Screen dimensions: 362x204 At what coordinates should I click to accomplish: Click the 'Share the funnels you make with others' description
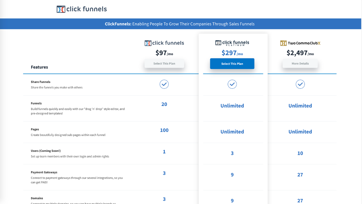coord(57,87)
